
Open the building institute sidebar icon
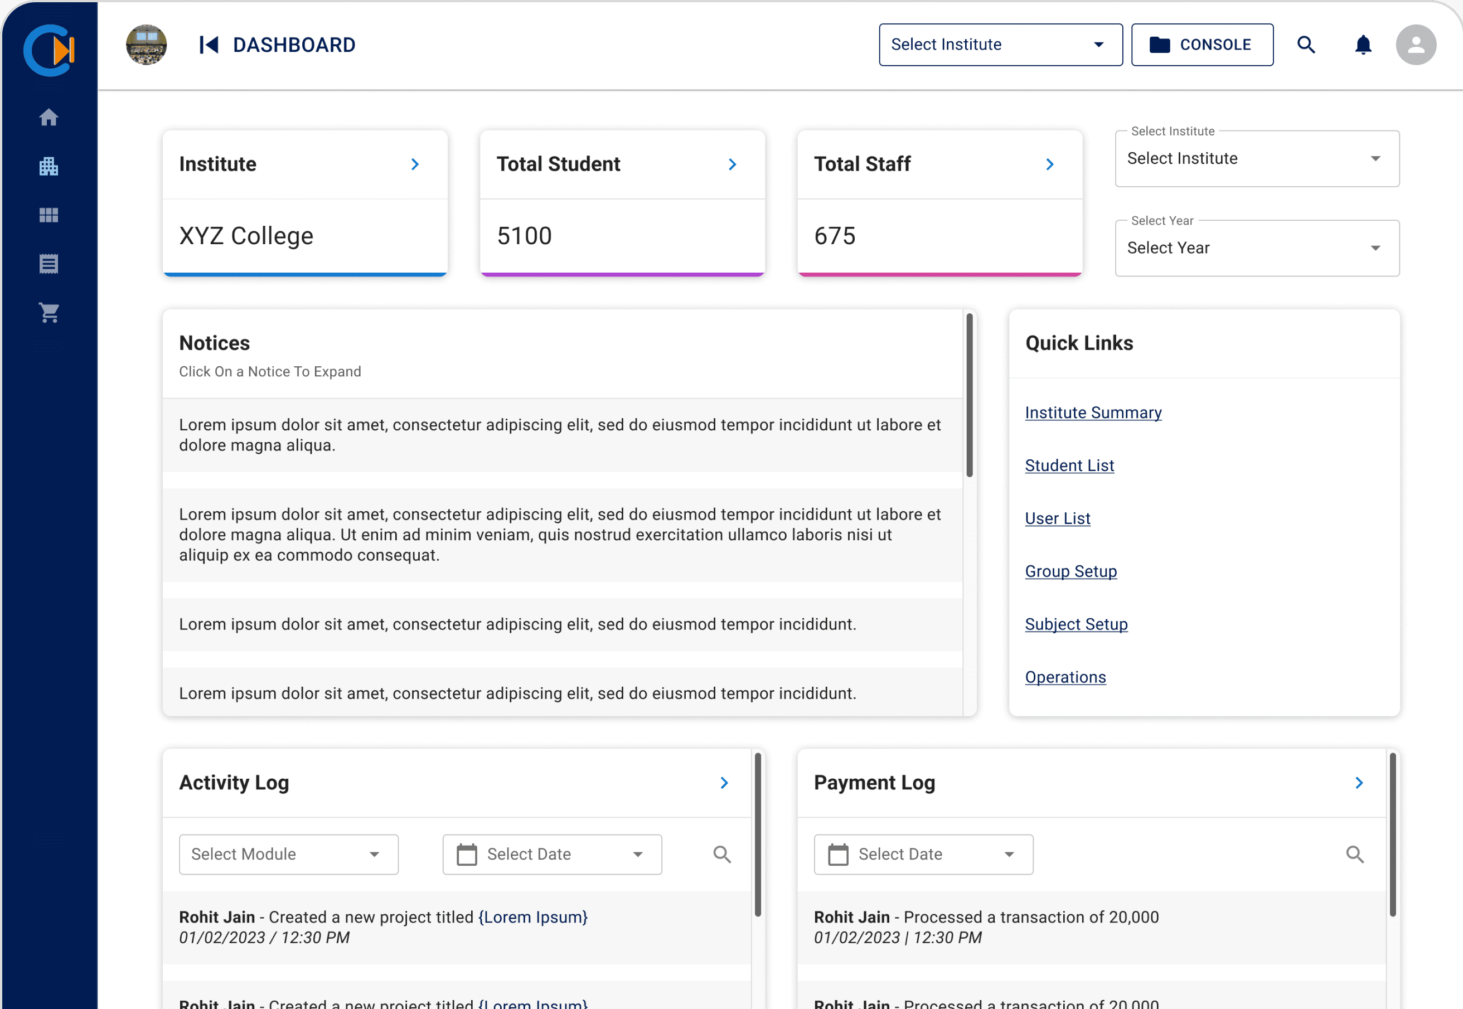tap(49, 166)
